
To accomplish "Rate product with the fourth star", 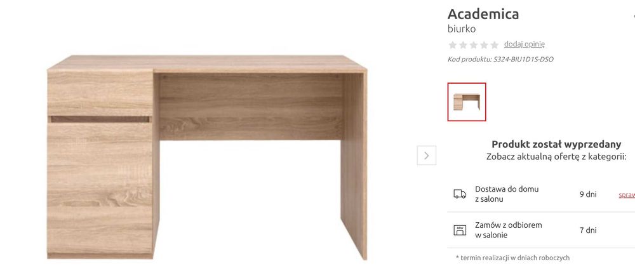I will tap(484, 45).
